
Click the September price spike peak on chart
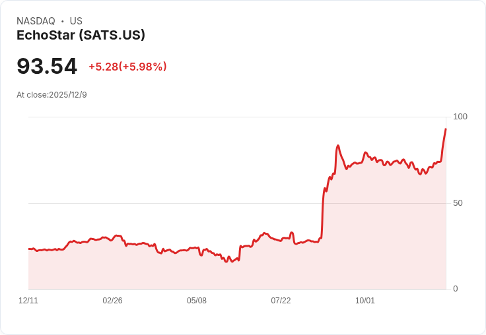[x=338, y=146]
